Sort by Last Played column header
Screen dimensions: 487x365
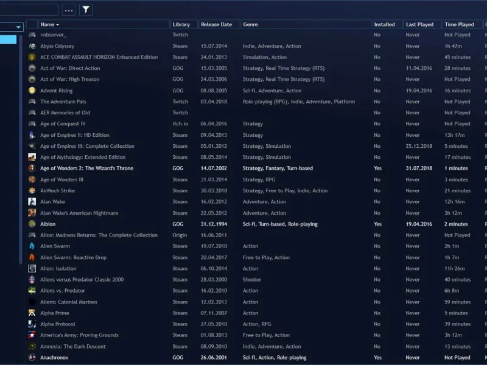click(422, 24)
